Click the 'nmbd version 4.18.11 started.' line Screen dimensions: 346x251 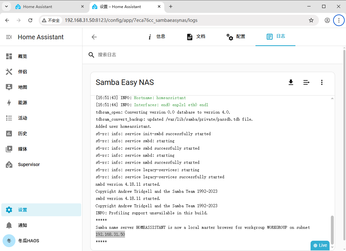[x=128, y=184]
